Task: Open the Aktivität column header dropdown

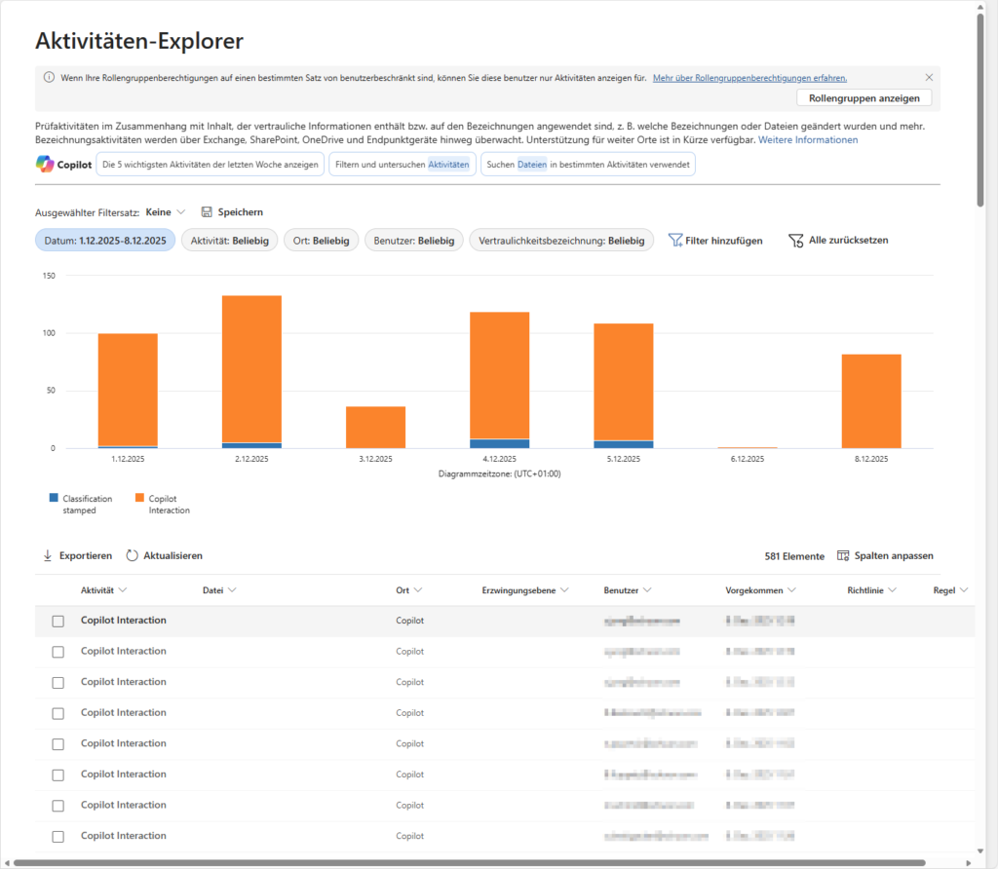Action: click(123, 590)
